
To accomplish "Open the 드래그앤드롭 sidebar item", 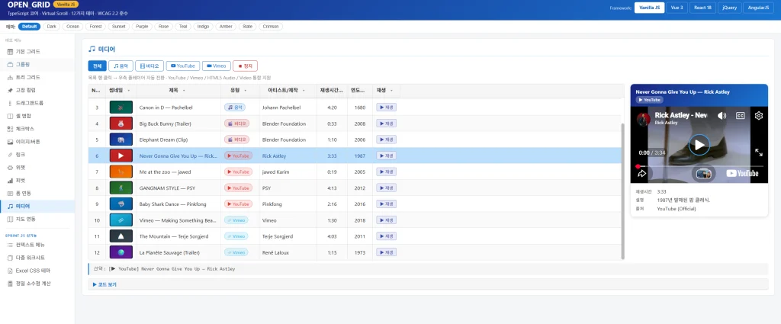I will pos(37,103).
